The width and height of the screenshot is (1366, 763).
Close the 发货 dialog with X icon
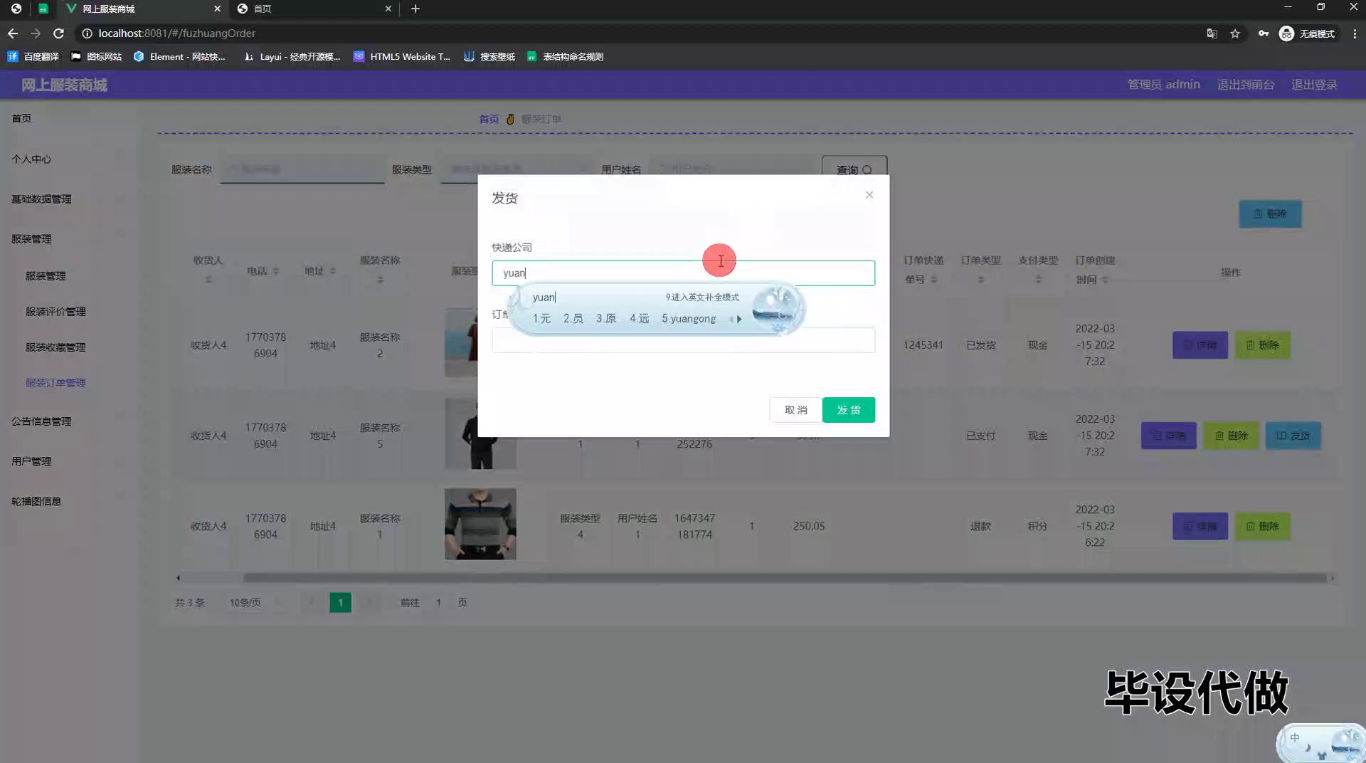point(869,195)
